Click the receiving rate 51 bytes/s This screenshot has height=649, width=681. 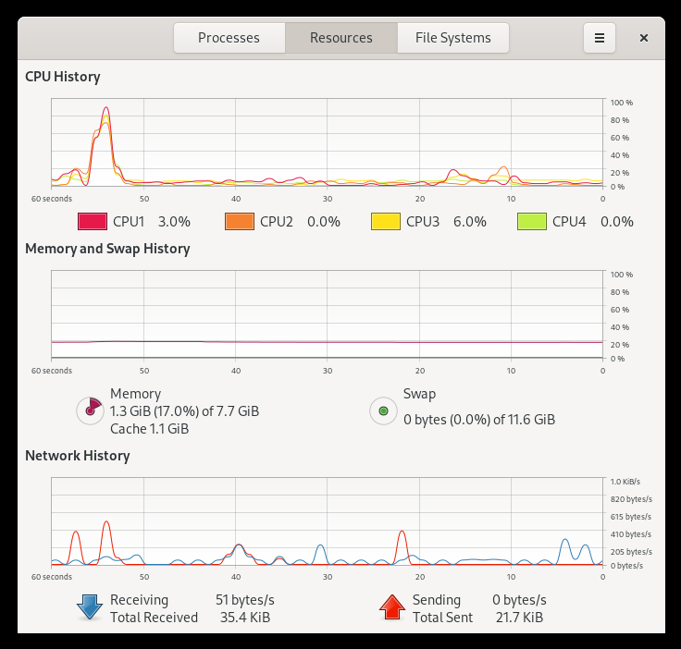(245, 600)
